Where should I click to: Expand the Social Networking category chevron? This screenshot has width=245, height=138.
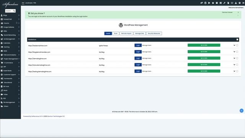pos(19,35)
